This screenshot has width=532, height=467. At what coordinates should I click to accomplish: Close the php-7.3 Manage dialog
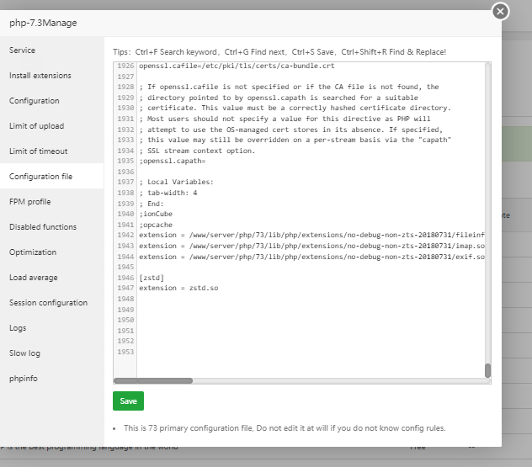click(x=501, y=11)
